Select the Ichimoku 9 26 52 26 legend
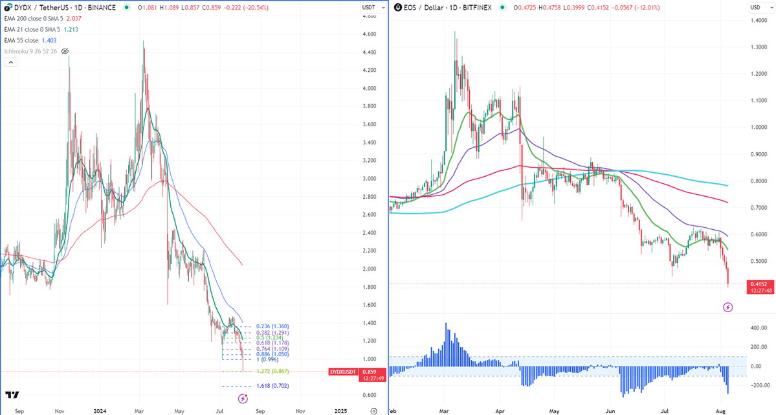 point(30,51)
